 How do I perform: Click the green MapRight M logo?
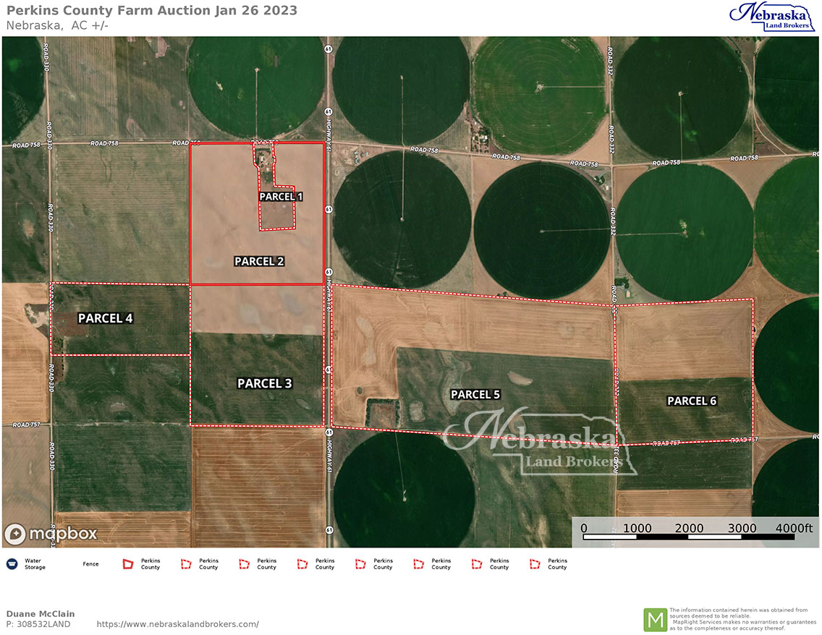coord(656,620)
